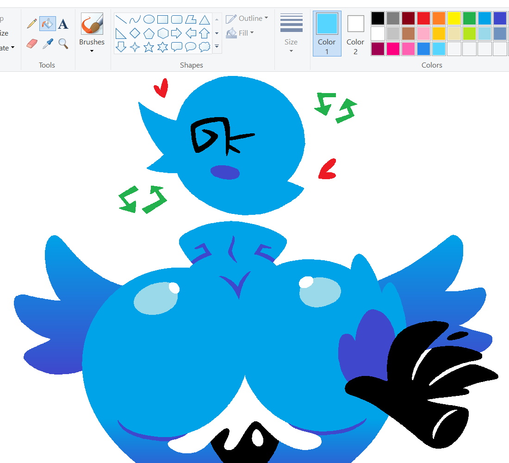Pick the brown palette swatch
Screen dimensions: 509x463
(x=409, y=33)
